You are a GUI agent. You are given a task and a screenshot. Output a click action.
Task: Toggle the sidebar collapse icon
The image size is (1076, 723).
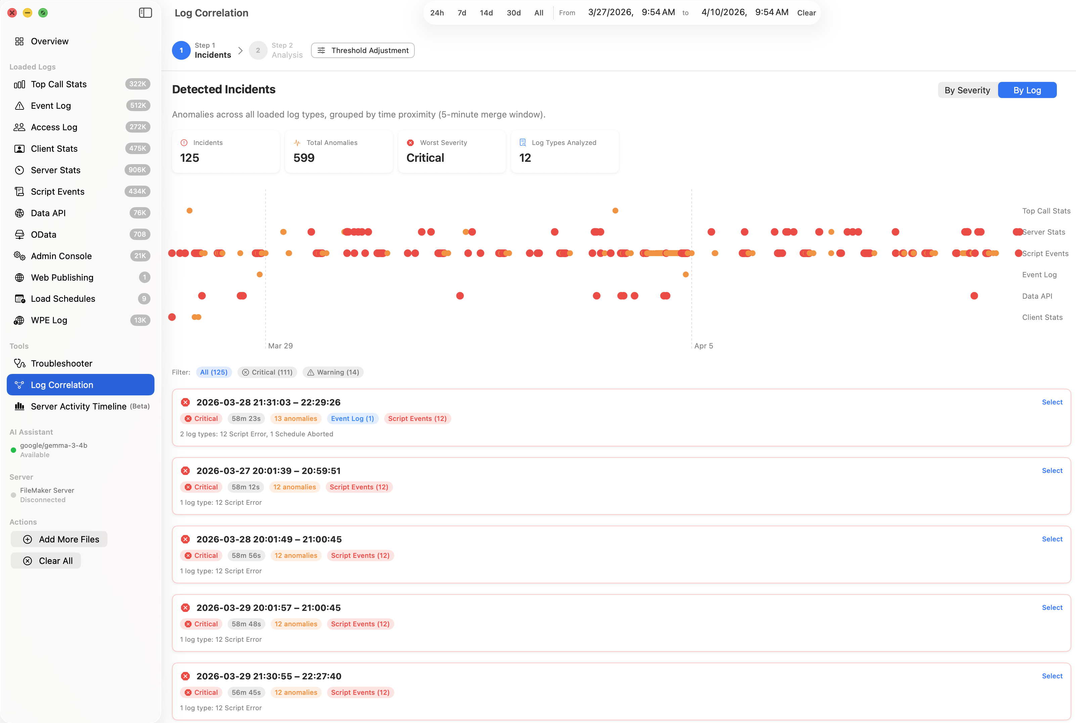145,13
